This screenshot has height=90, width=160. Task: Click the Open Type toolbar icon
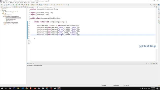32,5
